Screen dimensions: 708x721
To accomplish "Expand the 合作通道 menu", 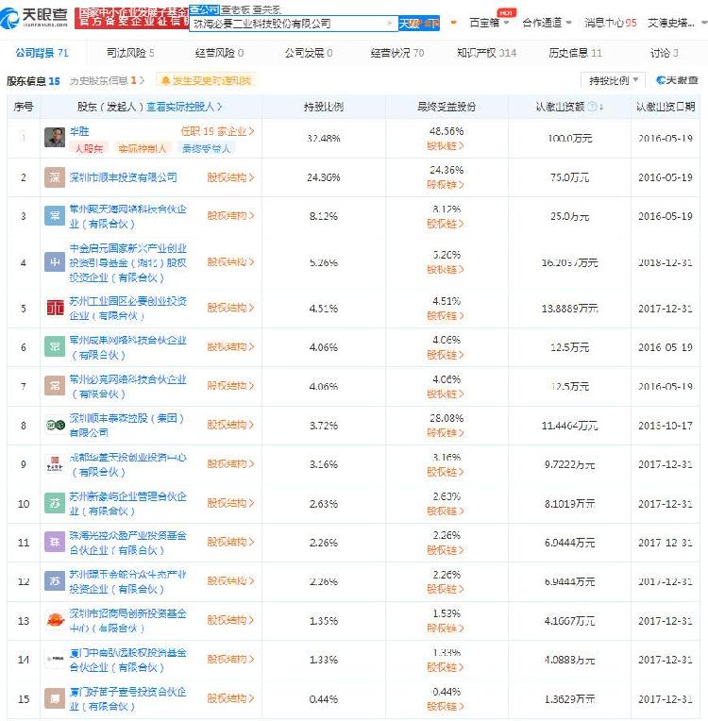I will tap(547, 22).
